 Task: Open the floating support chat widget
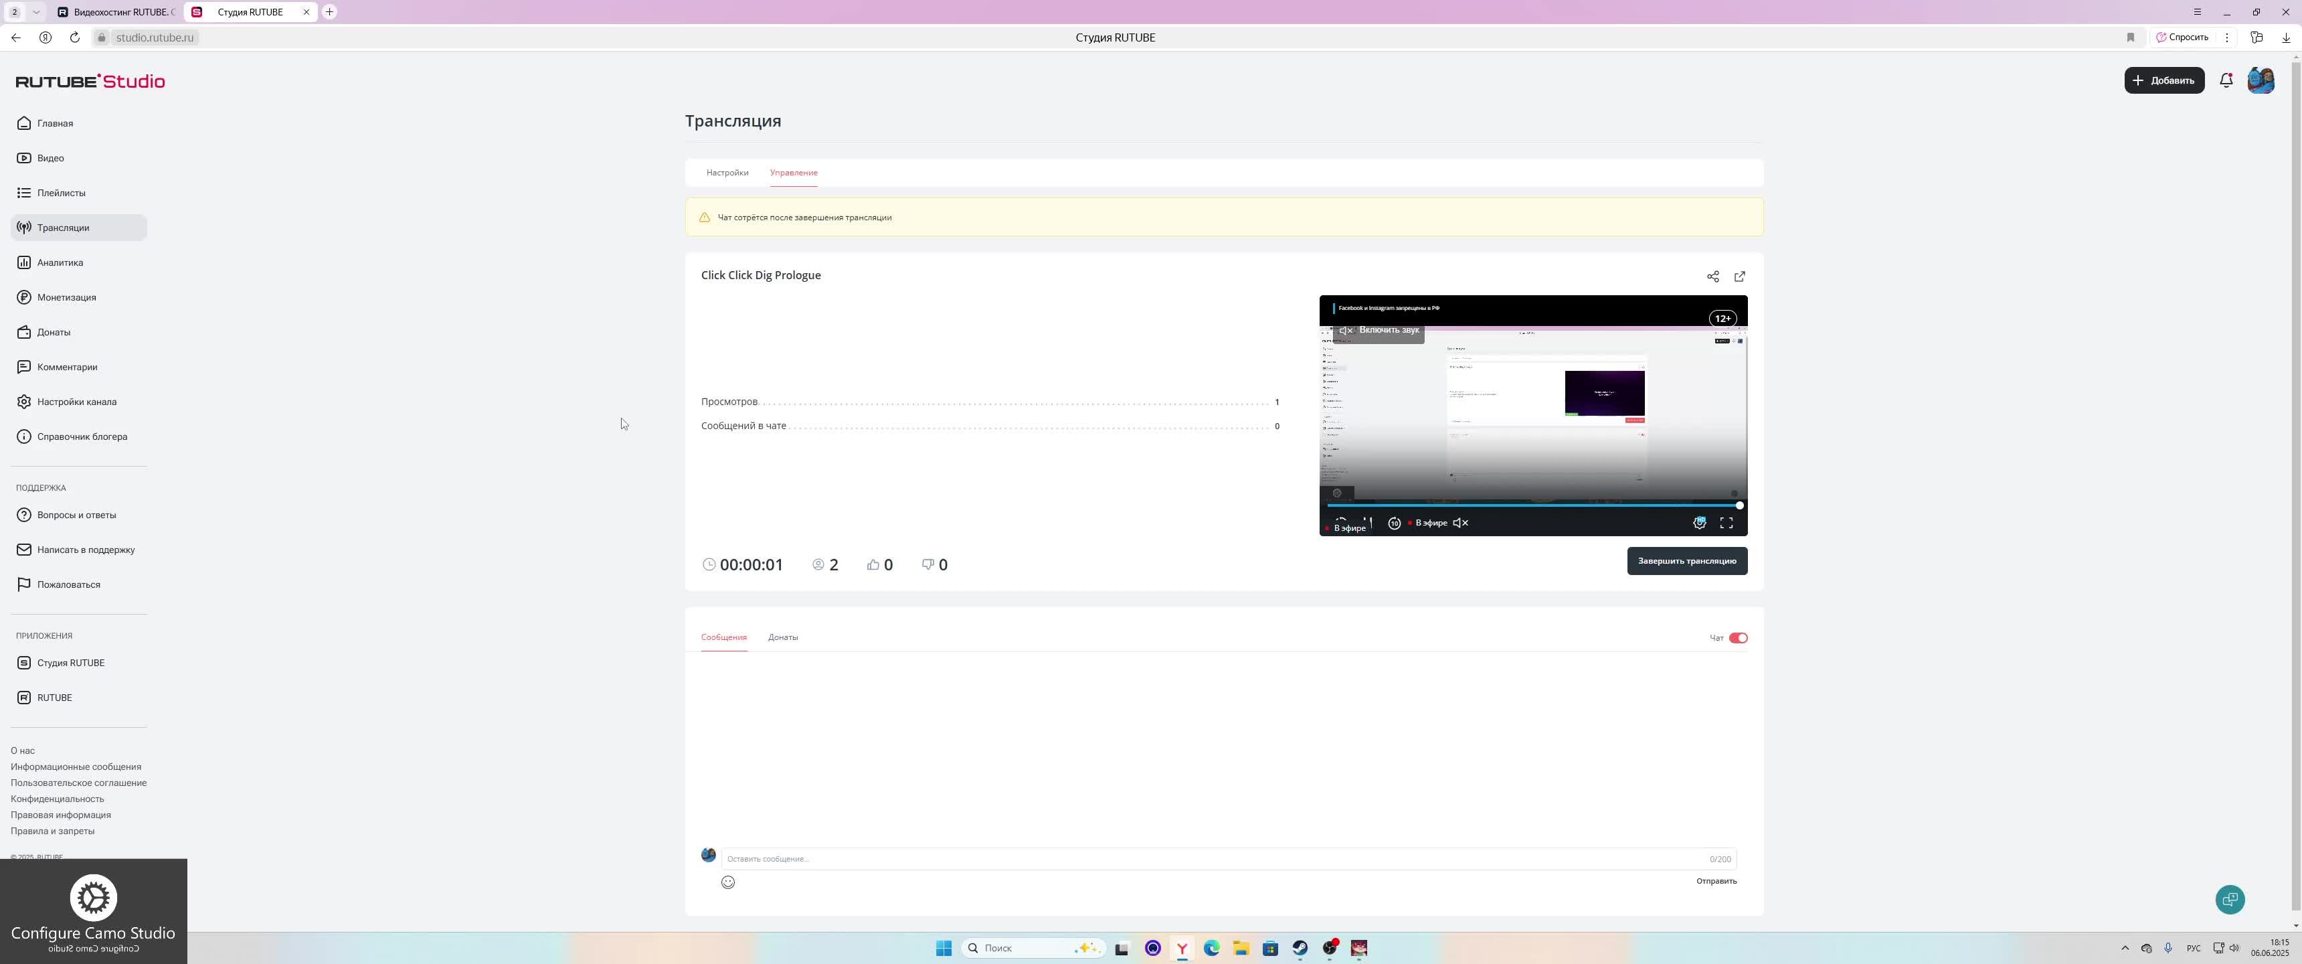coord(2230,900)
